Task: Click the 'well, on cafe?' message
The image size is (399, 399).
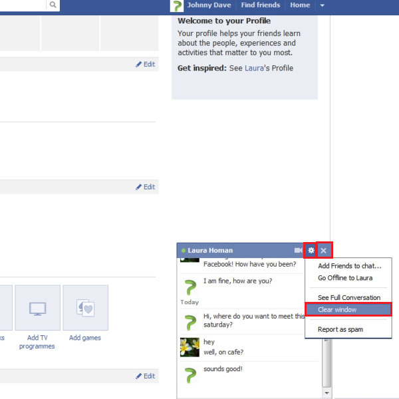Action: [223, 352]
